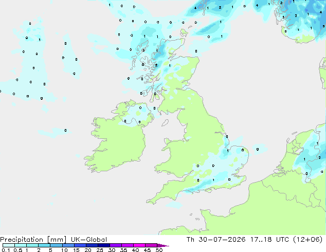Click the 30 mm purple legend swatch
This screenshot has height=252, width=326.
[x=115, y=245]
